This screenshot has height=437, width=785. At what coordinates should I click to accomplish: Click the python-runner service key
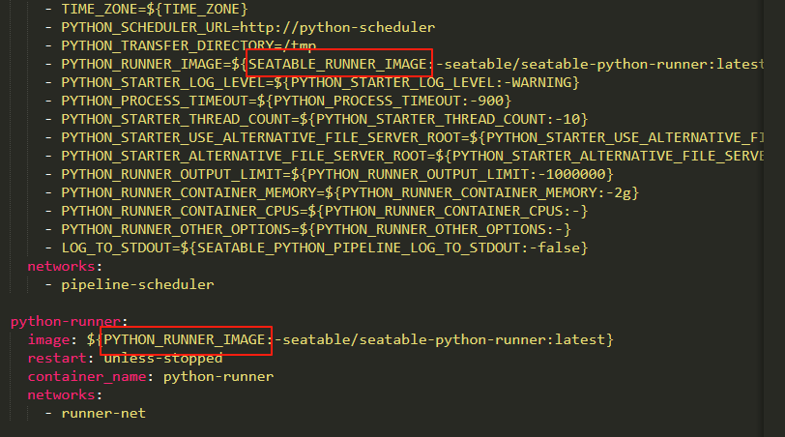point(66,321)
